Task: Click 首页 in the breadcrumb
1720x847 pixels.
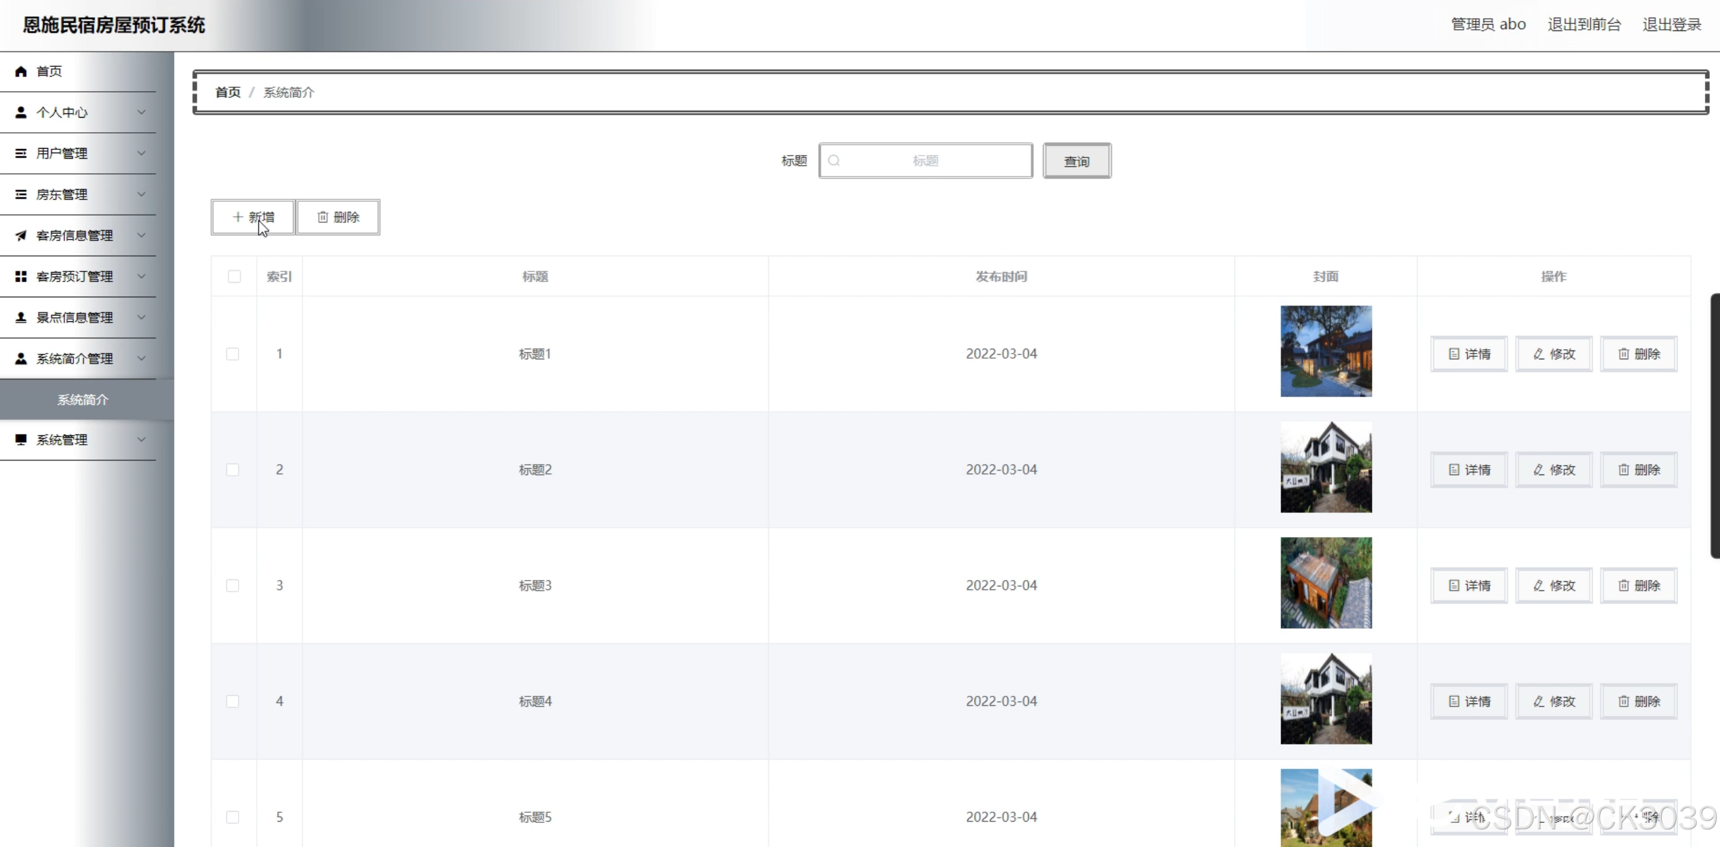Action: point(227,92)
